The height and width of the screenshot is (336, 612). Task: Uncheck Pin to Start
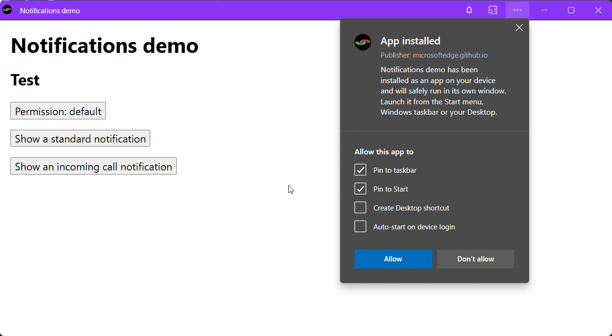pos(361,189)
